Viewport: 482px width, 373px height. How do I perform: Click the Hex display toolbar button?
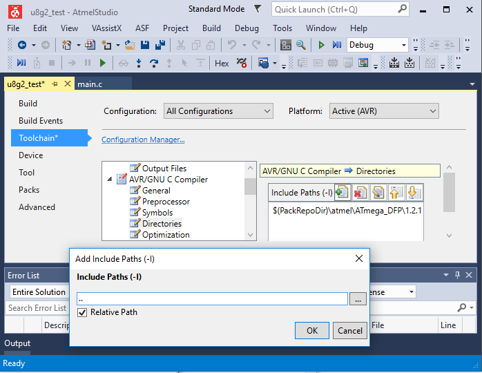222,63
